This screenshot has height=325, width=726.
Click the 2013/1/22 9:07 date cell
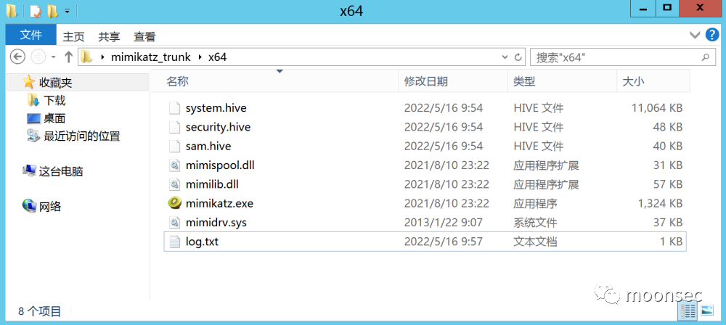point(443,222)
